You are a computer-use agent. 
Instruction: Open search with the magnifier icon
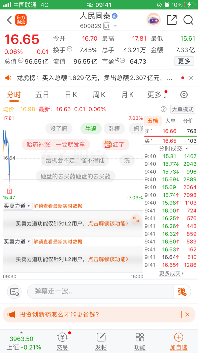pyautogui.click(x=188, y=20)
